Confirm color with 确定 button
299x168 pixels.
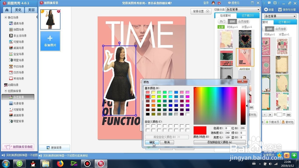[152, 142]
